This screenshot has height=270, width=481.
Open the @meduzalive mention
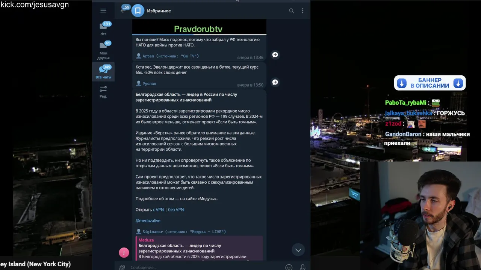pos(148,220)
